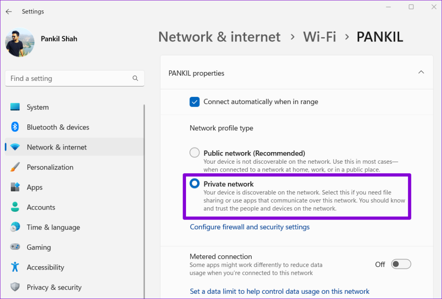Turn on the Metered connection toggle
442x299 pixels.
pos(401,264)
